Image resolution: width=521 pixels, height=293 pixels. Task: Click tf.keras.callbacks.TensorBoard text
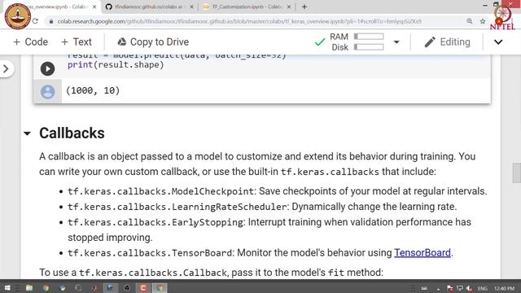(150, 253)
